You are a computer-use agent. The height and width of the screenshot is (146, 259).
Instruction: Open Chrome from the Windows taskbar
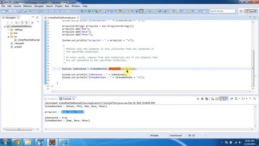pyautogui.click(x=17, y=142)
